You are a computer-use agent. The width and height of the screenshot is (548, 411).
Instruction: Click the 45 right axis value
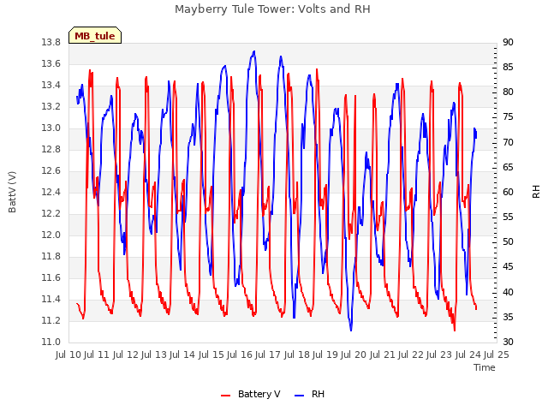[508, 267]
